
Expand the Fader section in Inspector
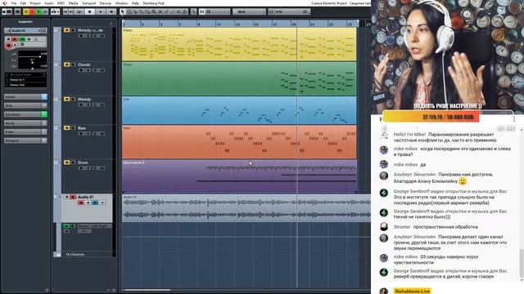[x=22, y=131]
